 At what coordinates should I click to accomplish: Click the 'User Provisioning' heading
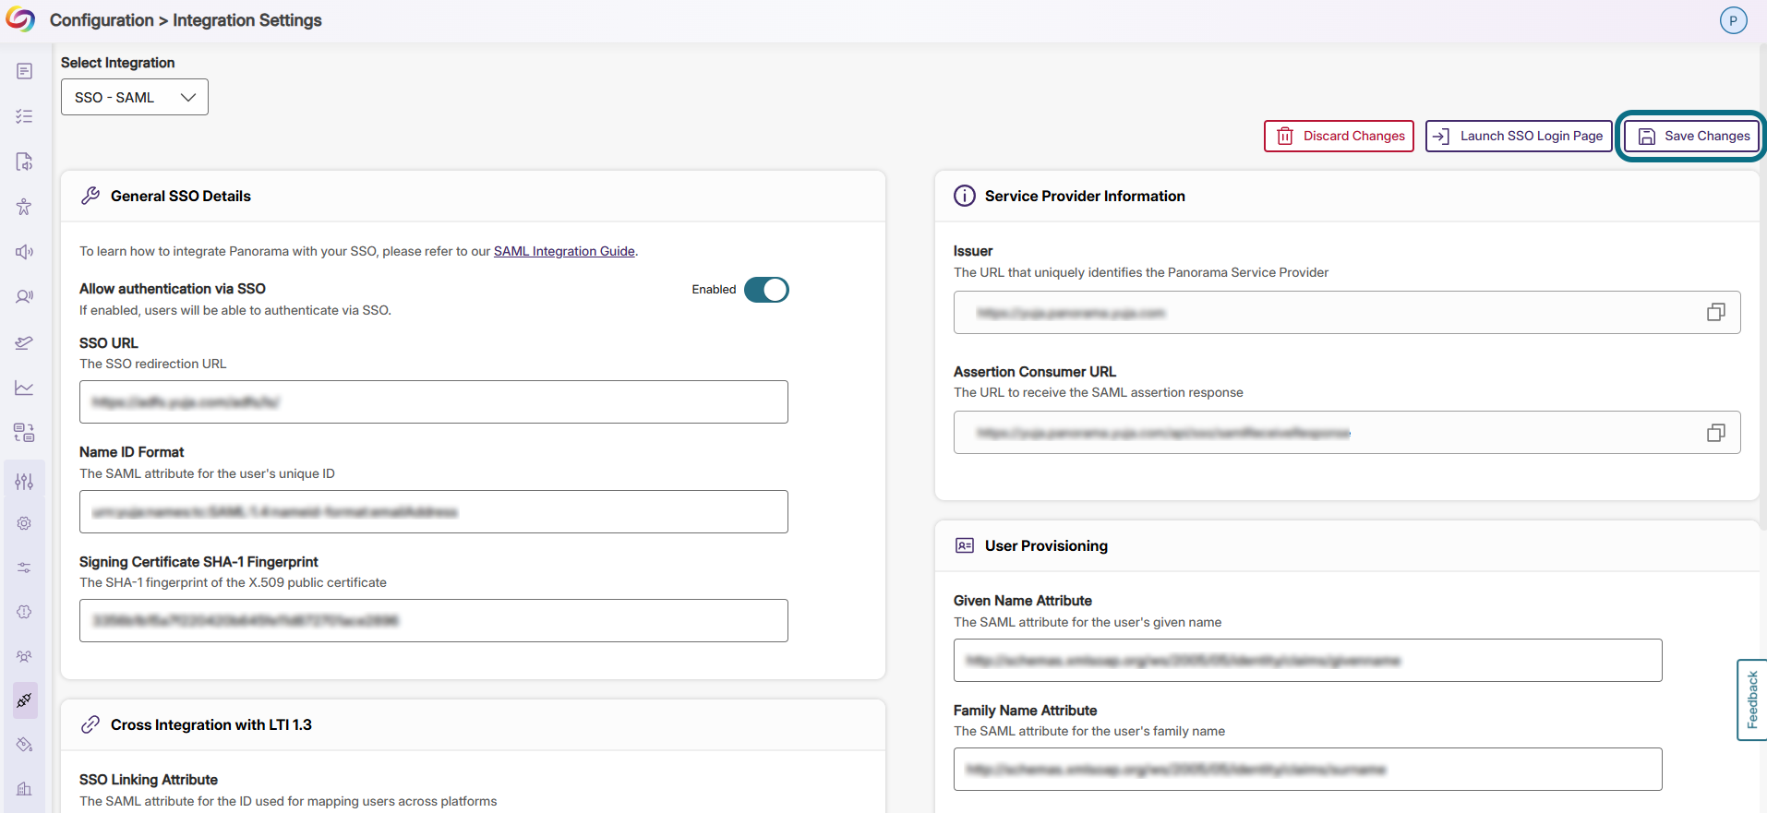coord(1046,545)
